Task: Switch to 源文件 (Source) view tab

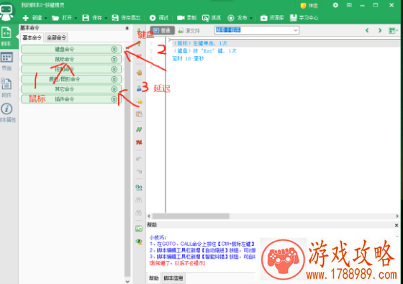Action: click(189, 31)
